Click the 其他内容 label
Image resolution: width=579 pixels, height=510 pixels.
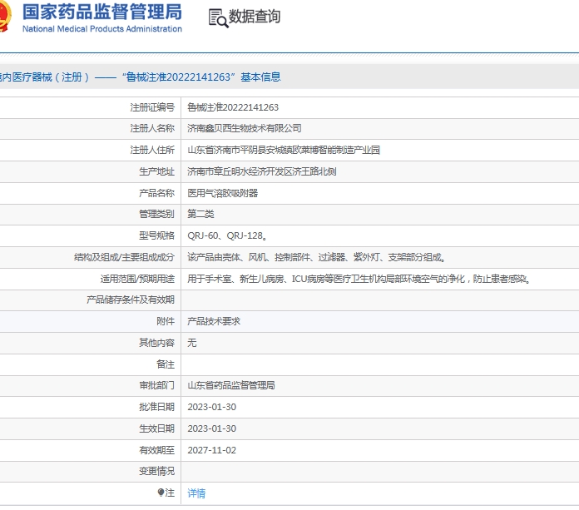click(x=156, y=343)
